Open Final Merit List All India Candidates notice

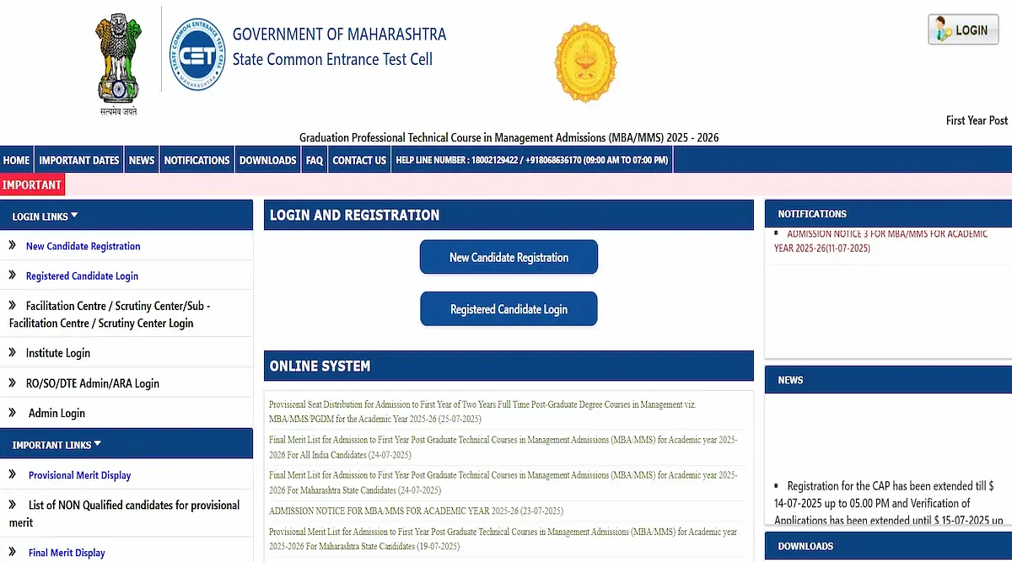[x=503, y=447]
